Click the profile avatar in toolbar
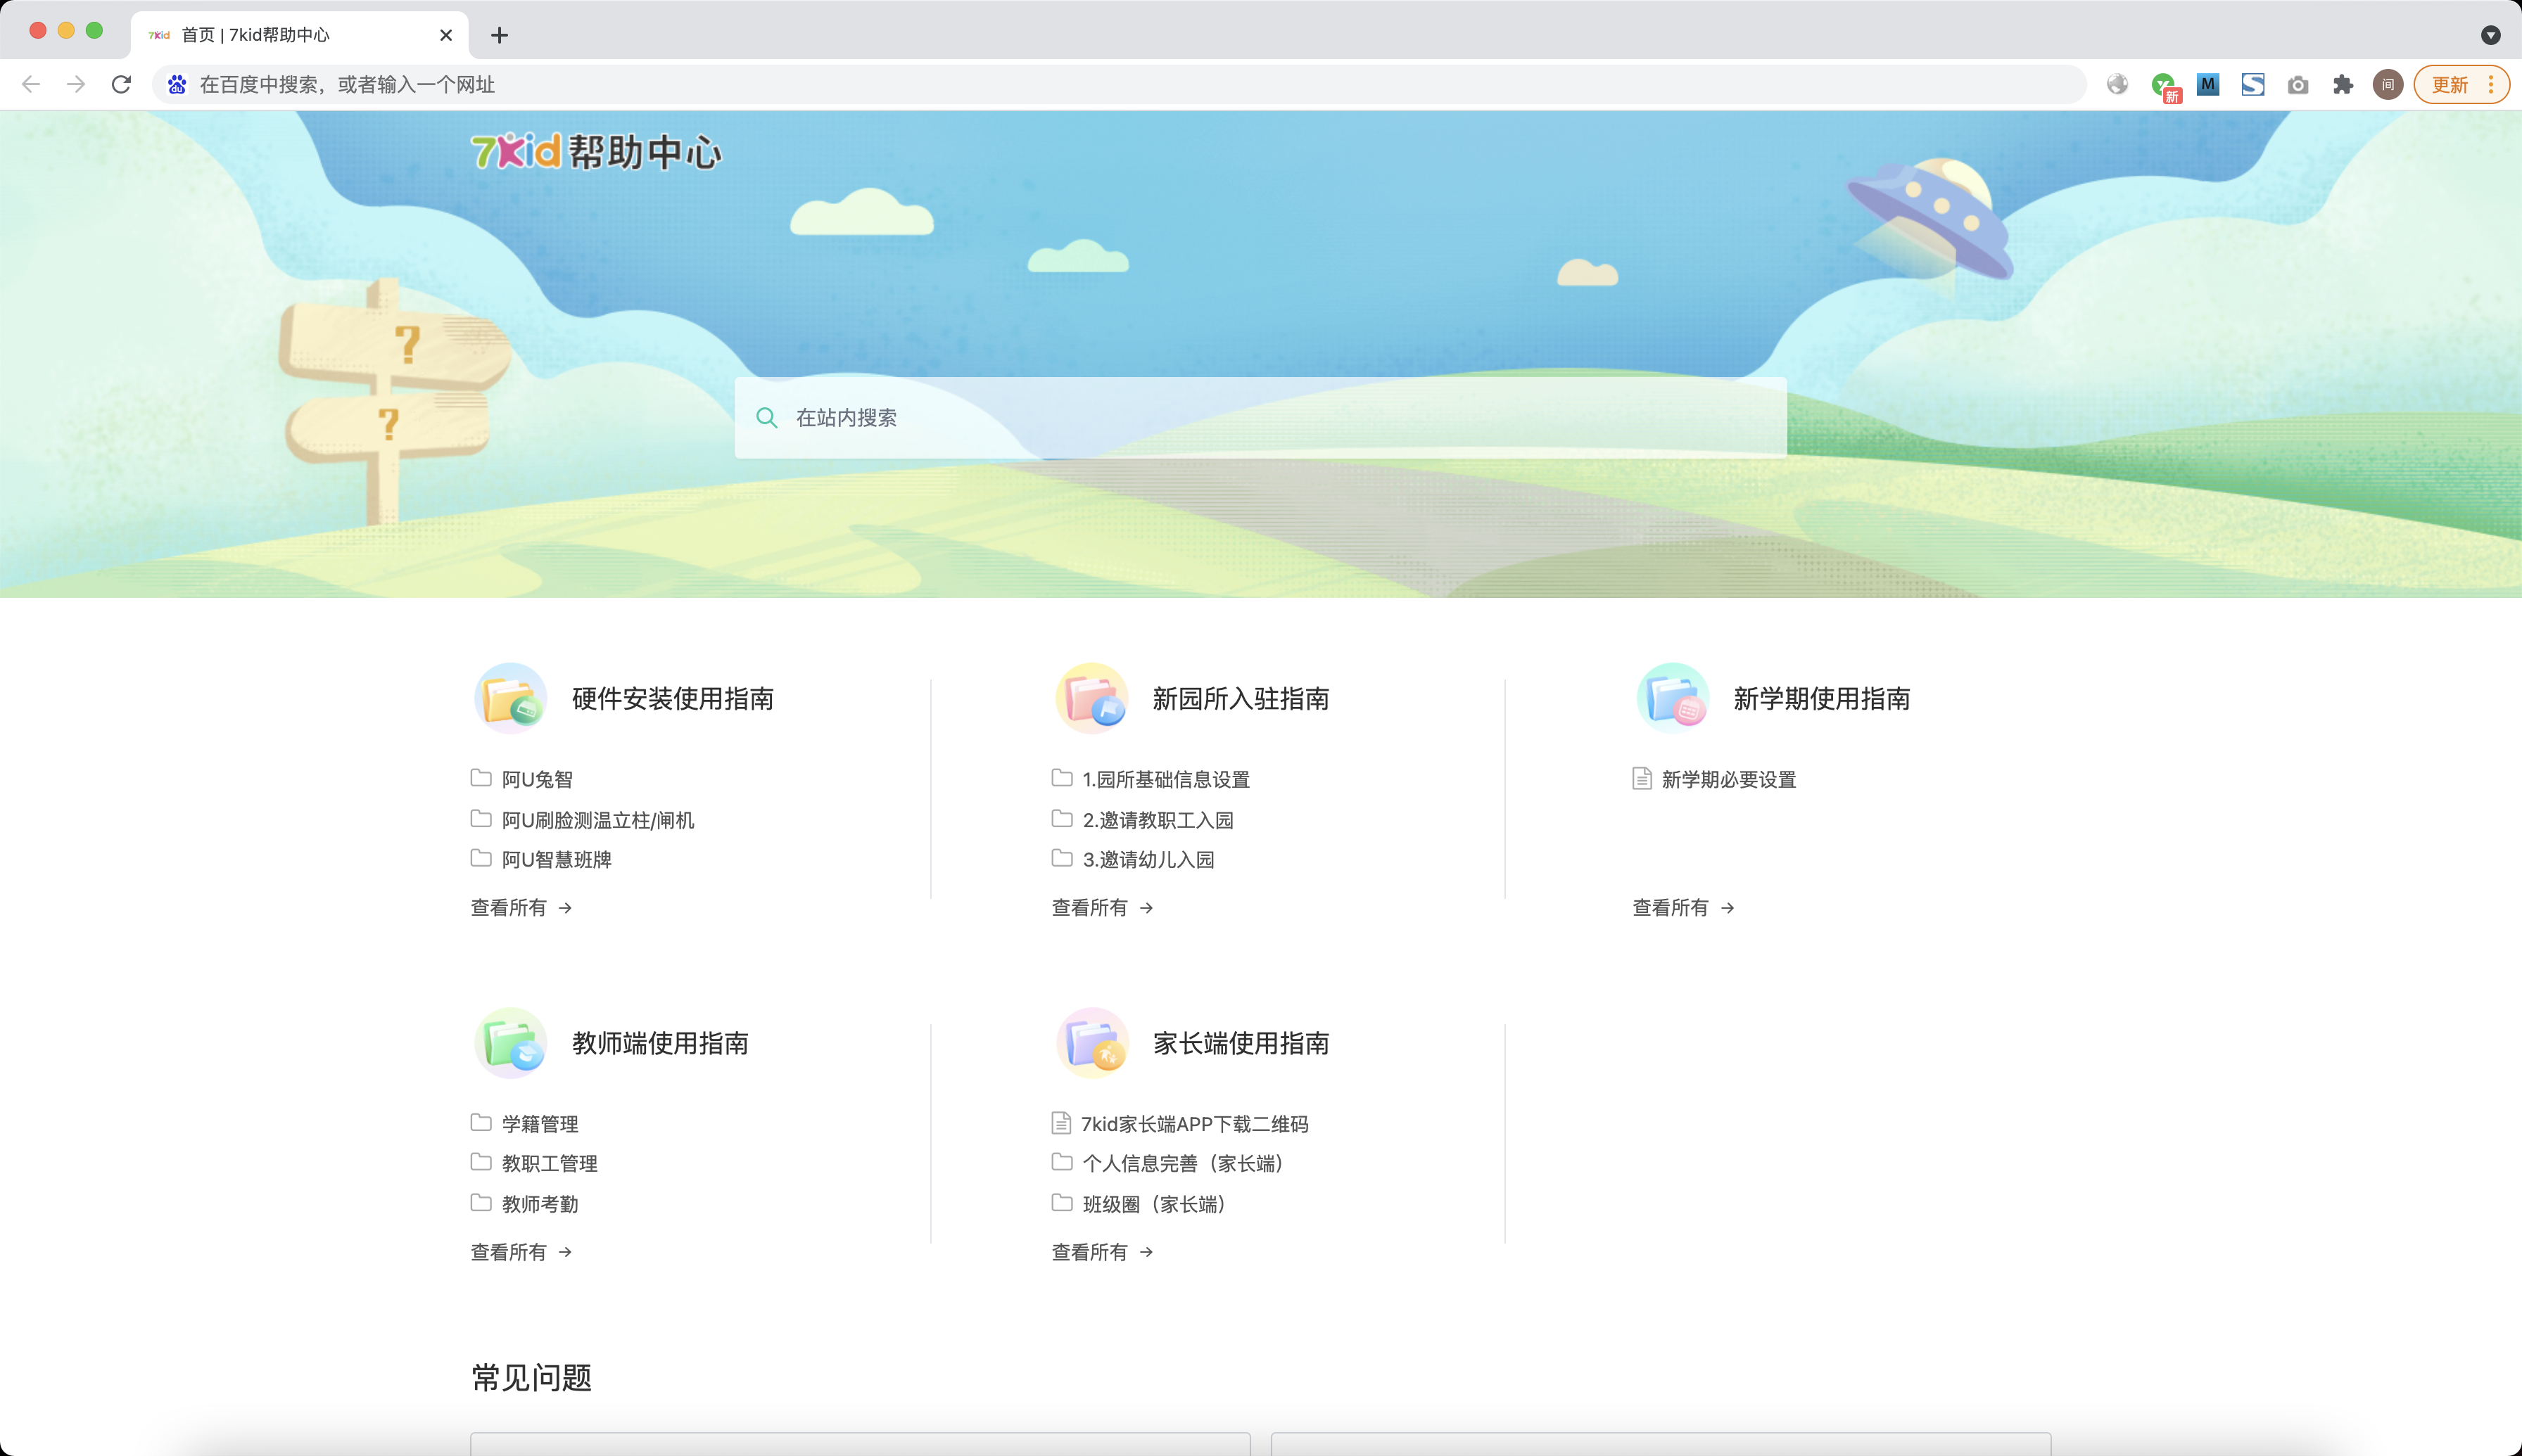2522x1456 pixels. (2388, 84)
